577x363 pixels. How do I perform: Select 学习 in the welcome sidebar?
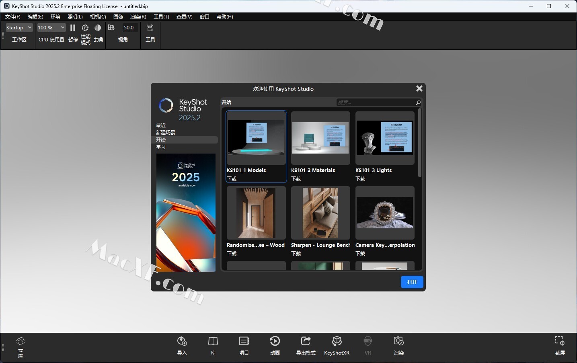click(x=161, y=147)
